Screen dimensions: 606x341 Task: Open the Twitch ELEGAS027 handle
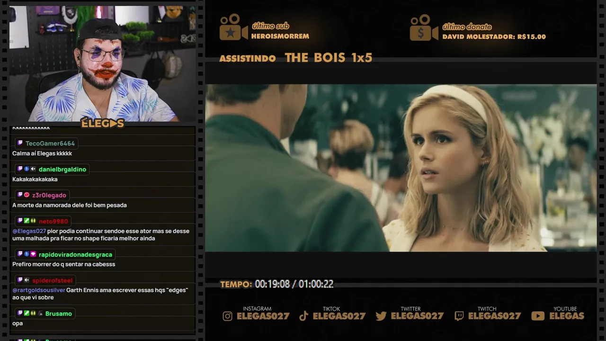click(494, 316)
